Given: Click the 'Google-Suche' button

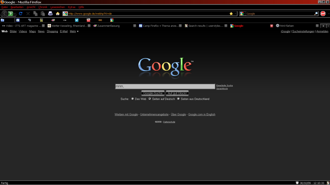Looking at the screenshot, I should point(153,93).
